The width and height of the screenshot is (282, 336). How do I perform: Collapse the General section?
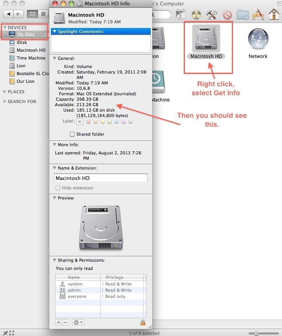[54, 58]
